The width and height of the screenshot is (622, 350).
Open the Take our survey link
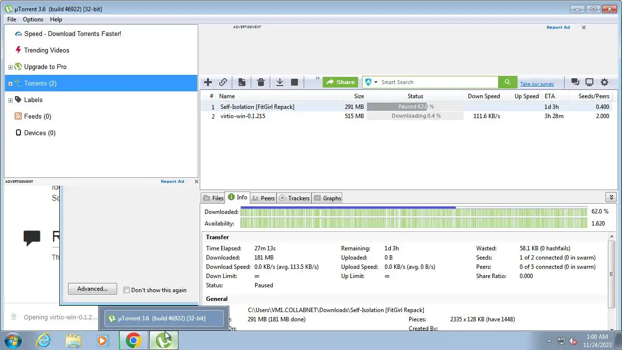tap(537, 84)
